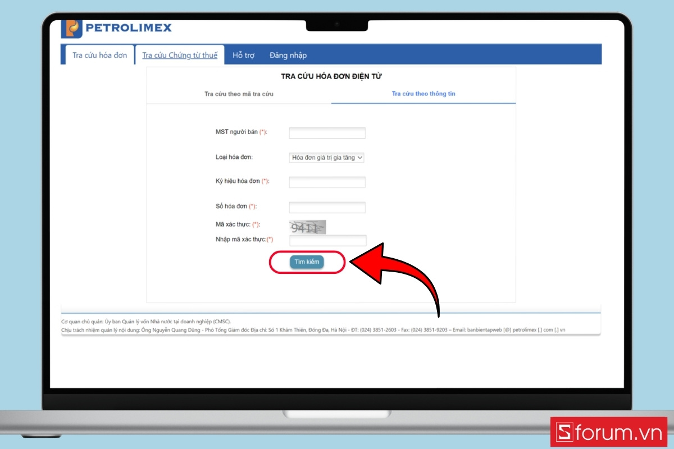This screenshot has height=449, width=674.
Task: Open the Loại hóa đơn dropdown
Action: 327,158
